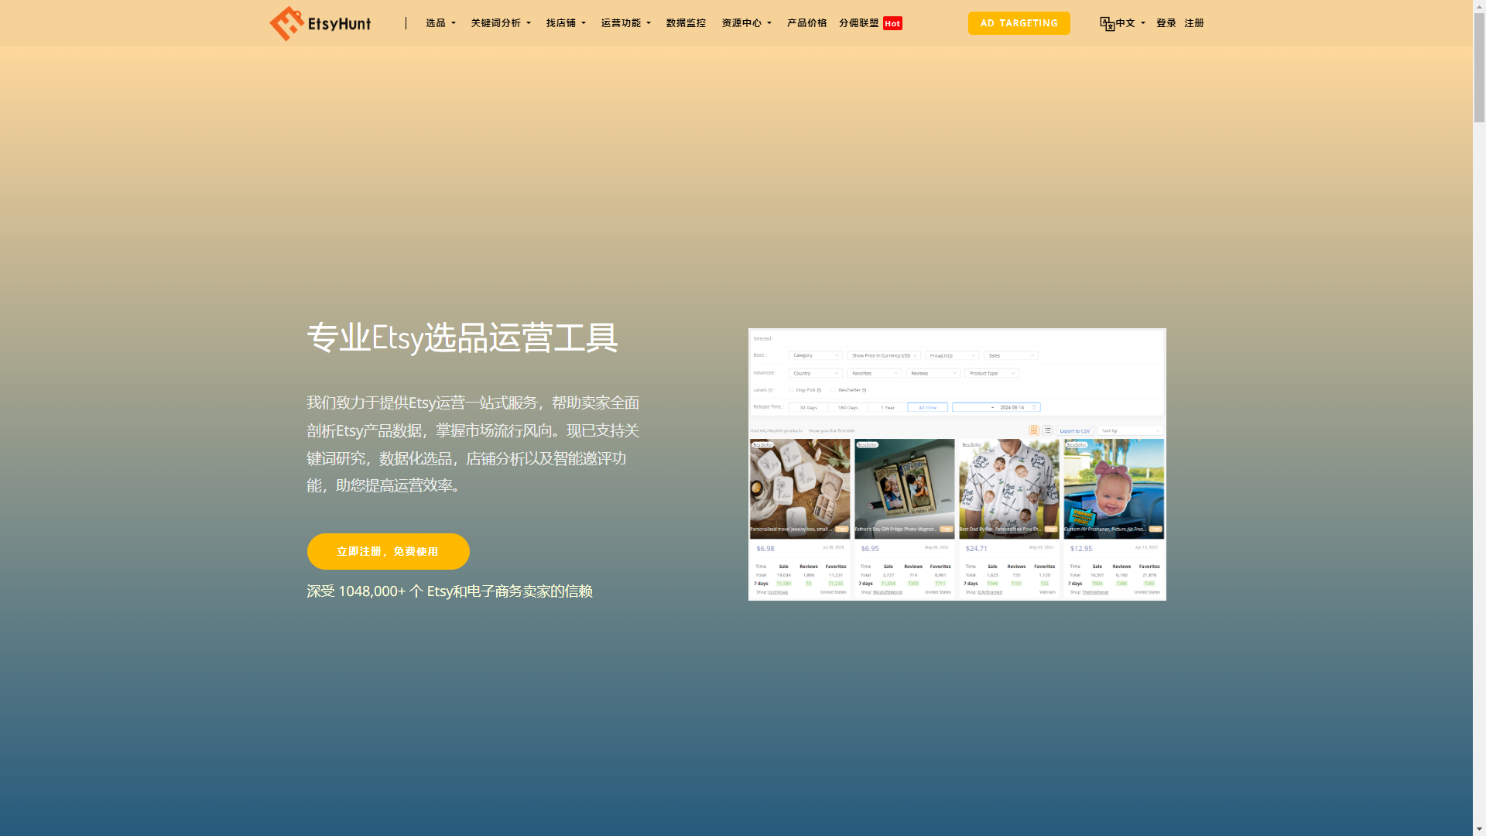Click the Hot badge beside 分佣联盟
The width and height of the screenshot is (1486, 836).
(x=892, y=23)
